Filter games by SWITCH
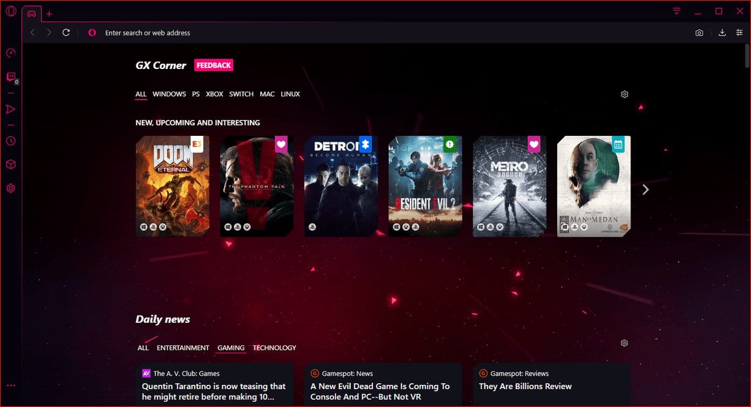 (x=241, y=94)
